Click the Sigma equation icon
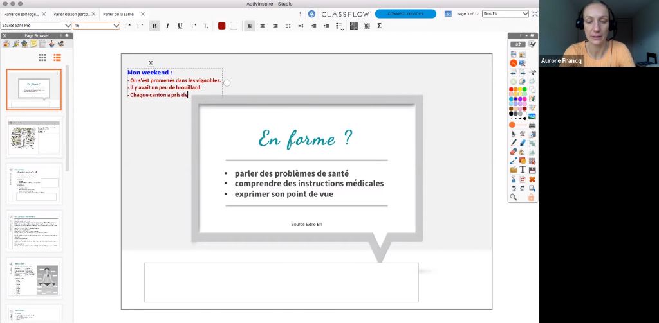Screen dimensions: 659x323 [x=380, y=26]
